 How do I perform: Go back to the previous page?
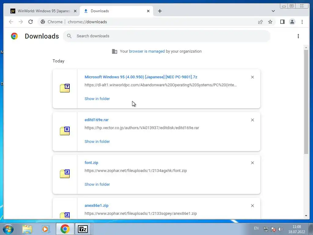[11, 22]
